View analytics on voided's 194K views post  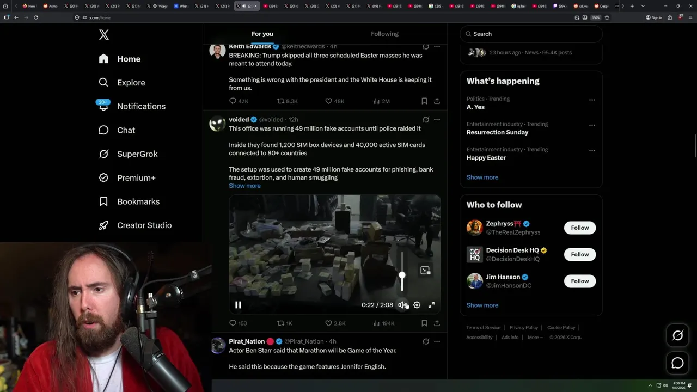[384, 323]
